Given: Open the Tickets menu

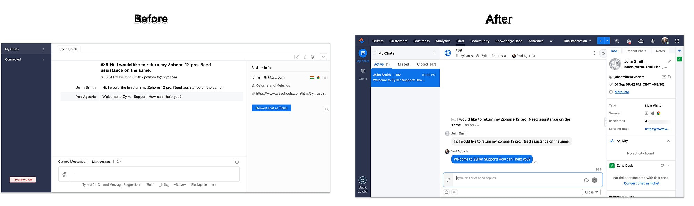Looking at the screenshot, I should pos(378,41).
